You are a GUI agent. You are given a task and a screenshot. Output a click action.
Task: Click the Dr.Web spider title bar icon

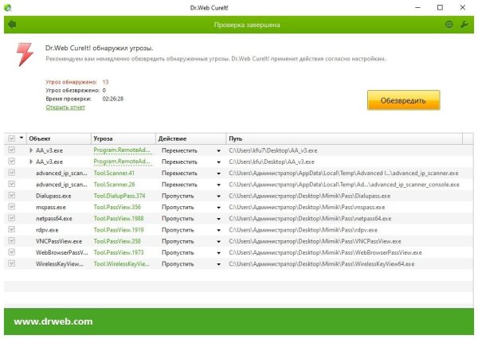click(x=8, y=8)
